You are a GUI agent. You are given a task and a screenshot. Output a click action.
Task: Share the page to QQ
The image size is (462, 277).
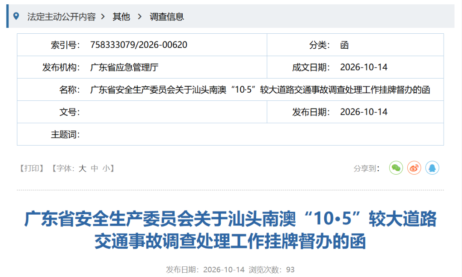point(432,168)
